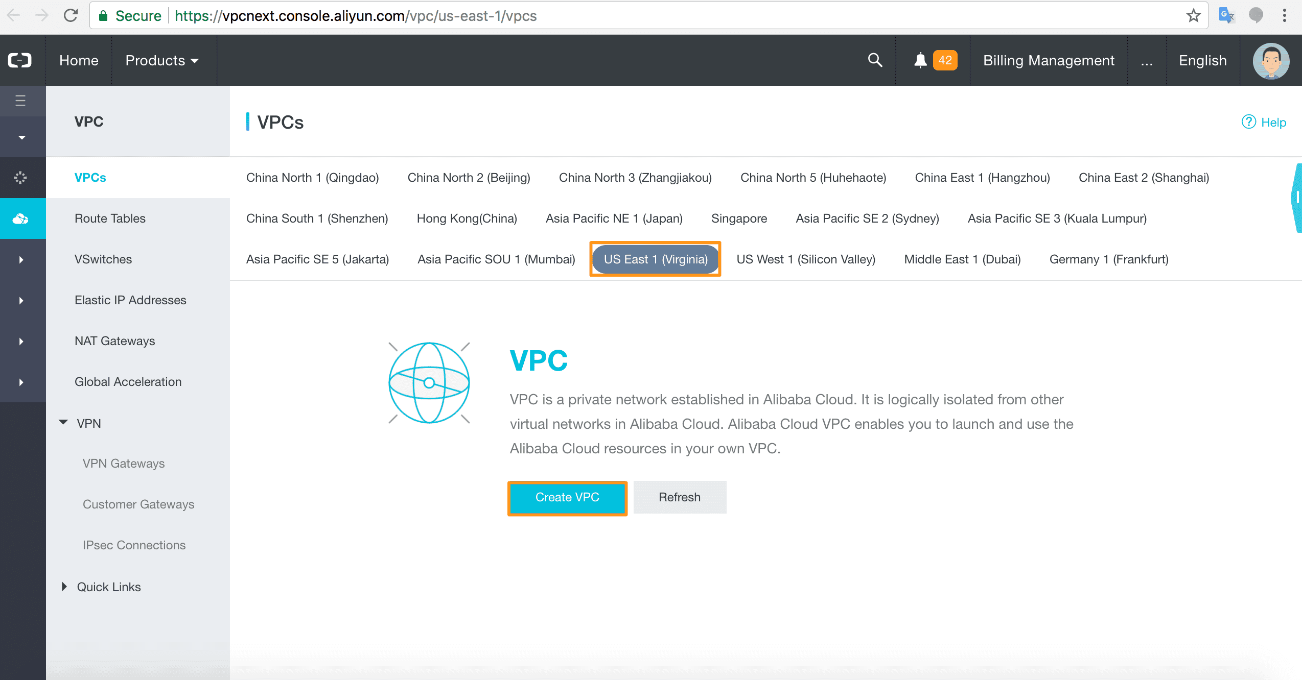Select region Asia Pacific SE 2 (Sydney)

[x=867, y=218]
